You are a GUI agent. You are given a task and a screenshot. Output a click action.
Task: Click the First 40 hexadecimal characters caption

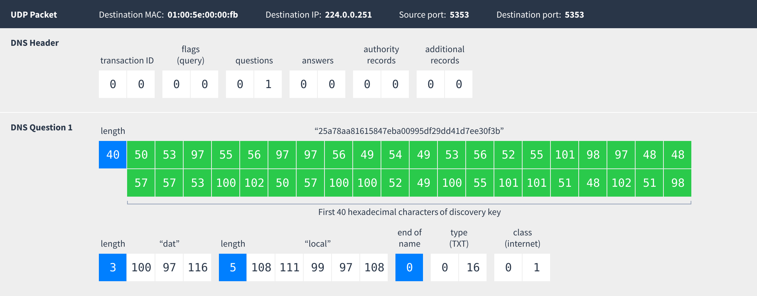point(409,212)
